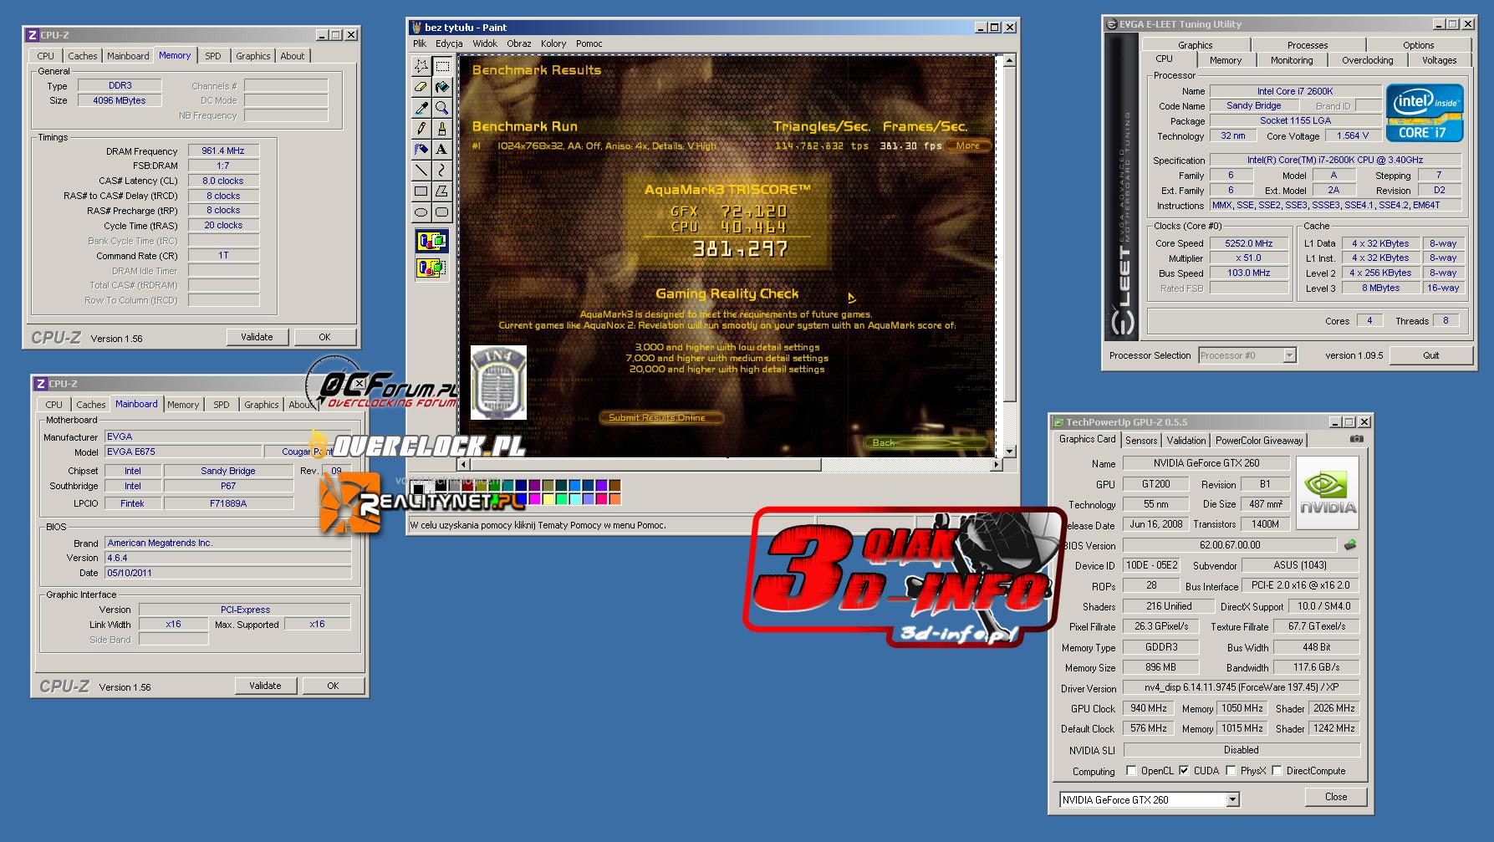Click OK in the CPU-Z Memory window
This screenshot has height=842, width=1494.
click(324, 337)
